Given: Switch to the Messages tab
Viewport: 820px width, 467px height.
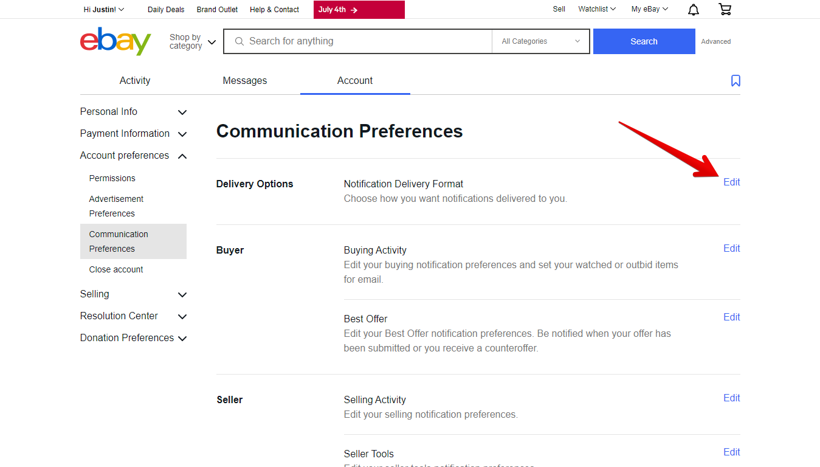Looking at the screenshot, I should pos(245,80).
